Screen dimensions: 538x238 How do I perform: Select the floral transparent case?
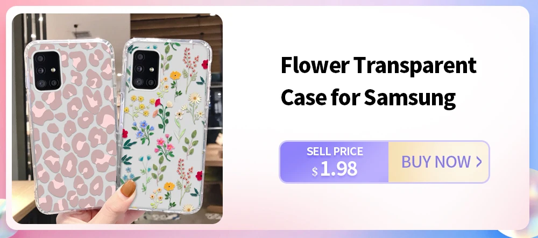pos(165,126)
